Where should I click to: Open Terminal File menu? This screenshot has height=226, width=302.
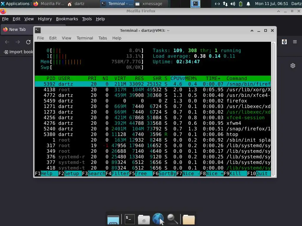tap(40, 38)
